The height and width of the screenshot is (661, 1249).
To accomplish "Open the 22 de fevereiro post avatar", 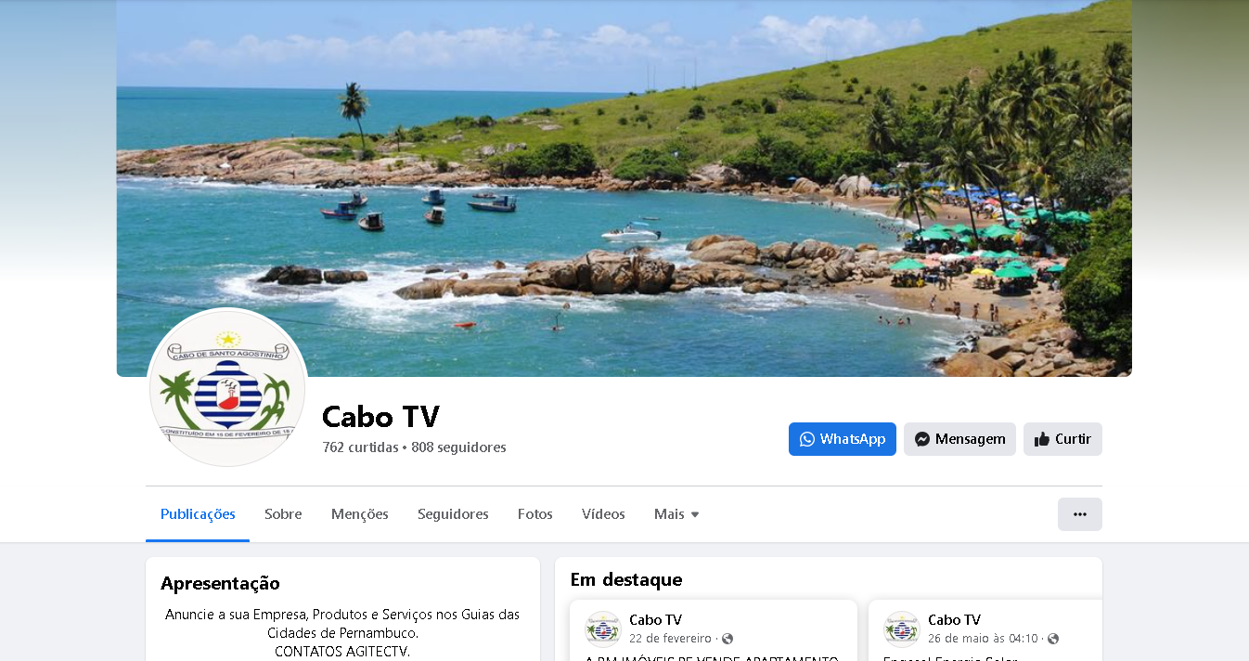I will coord(603,629).
